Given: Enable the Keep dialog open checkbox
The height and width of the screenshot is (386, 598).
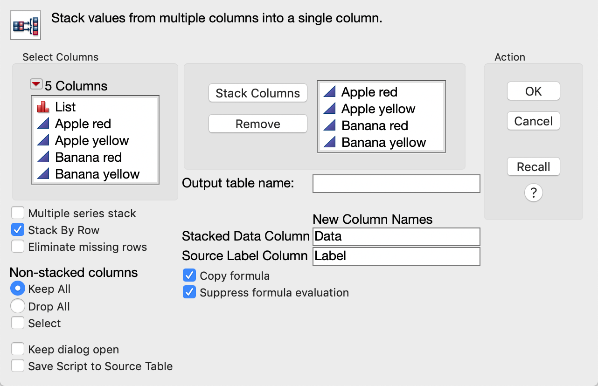Looking at the screenshot, I should click(x=18, y=349).
